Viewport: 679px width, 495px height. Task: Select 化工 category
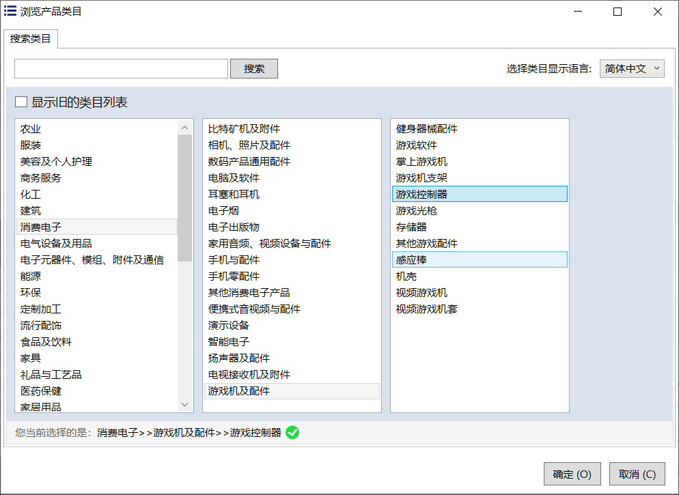click(x=96, y=195)
